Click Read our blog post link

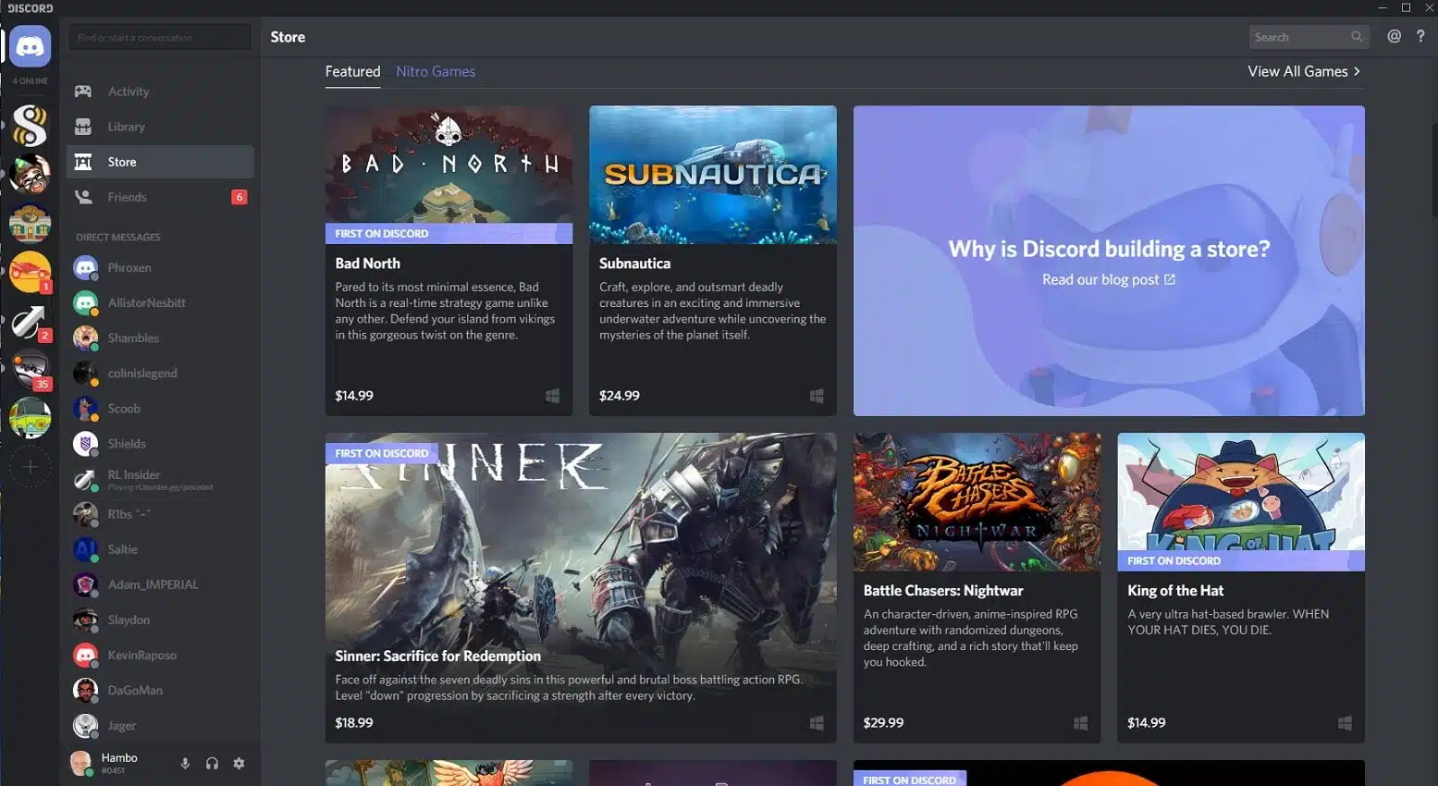1108,279
